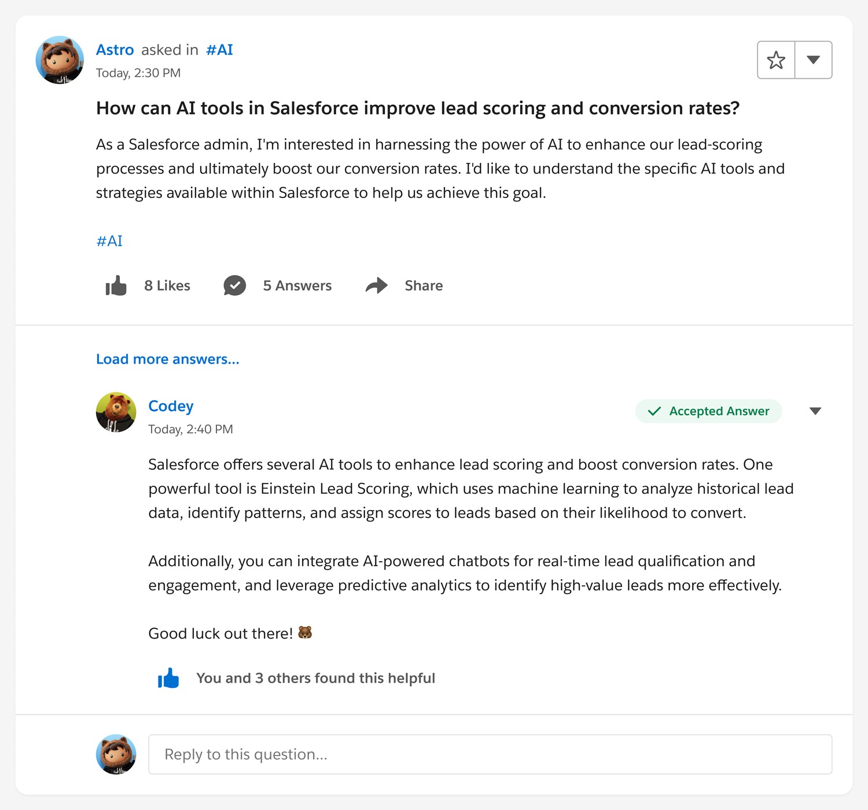Expand Codey's answer actions dropdown
This screenshot has width=868, height=810.
(815, 411)
